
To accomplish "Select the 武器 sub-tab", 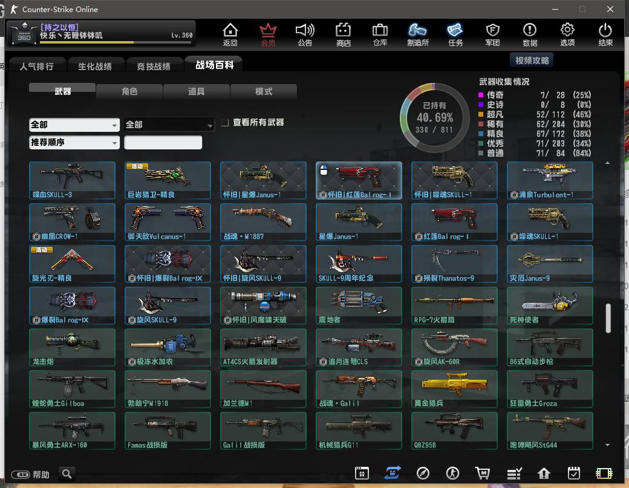I will click(x=62, y=91).
